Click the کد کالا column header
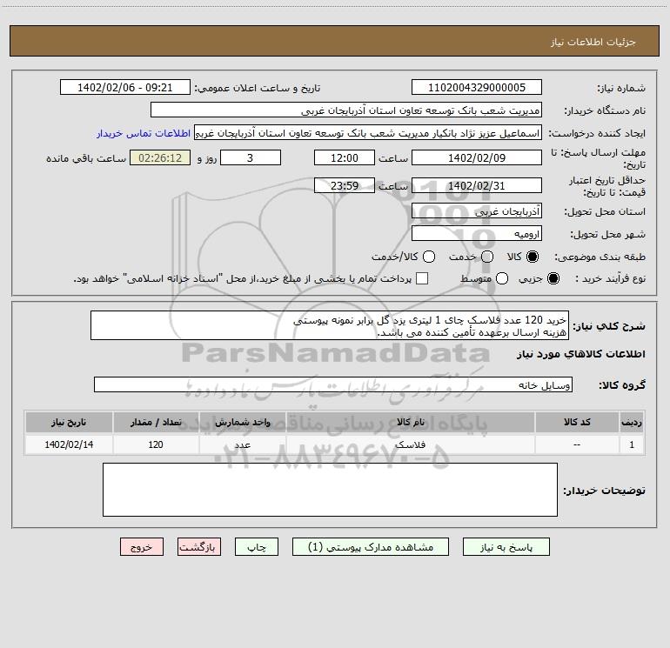Image resolution: width=670 pixels, height=648 pixels. coord(577,422)
